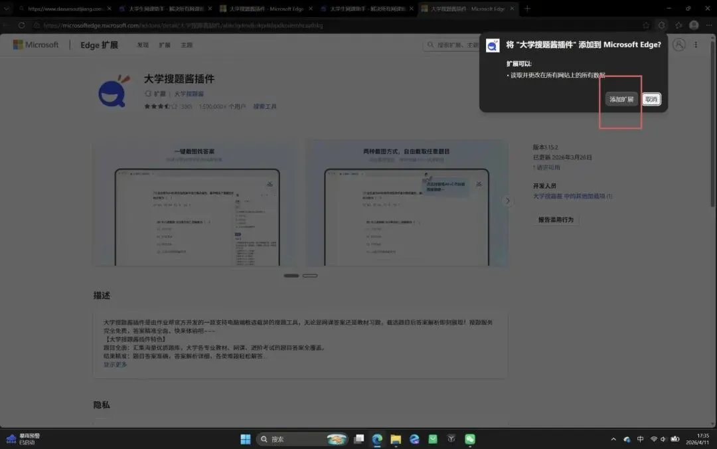
Task: Open Microsoft Edge from taskbar
Action: [x=377, y=439]
